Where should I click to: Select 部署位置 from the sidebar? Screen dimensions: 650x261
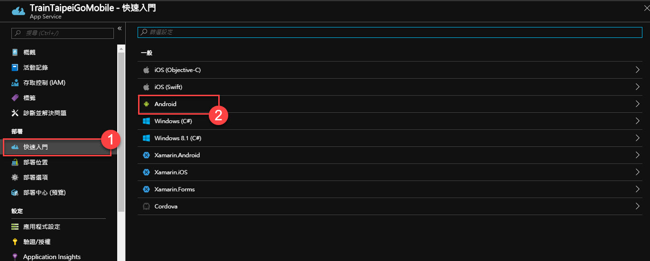click(36, 162)
